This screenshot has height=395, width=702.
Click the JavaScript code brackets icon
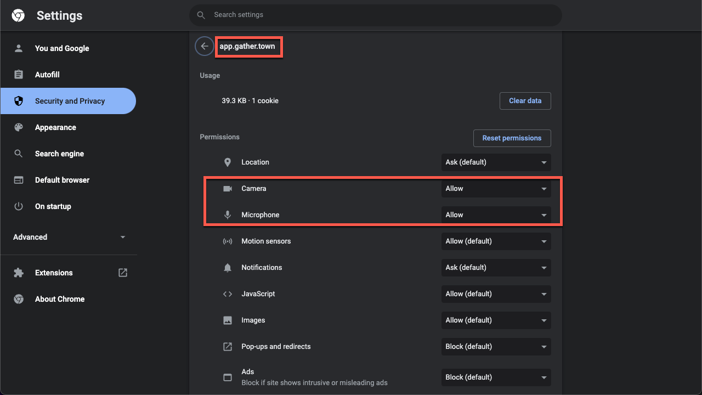(x=228, y=294)
